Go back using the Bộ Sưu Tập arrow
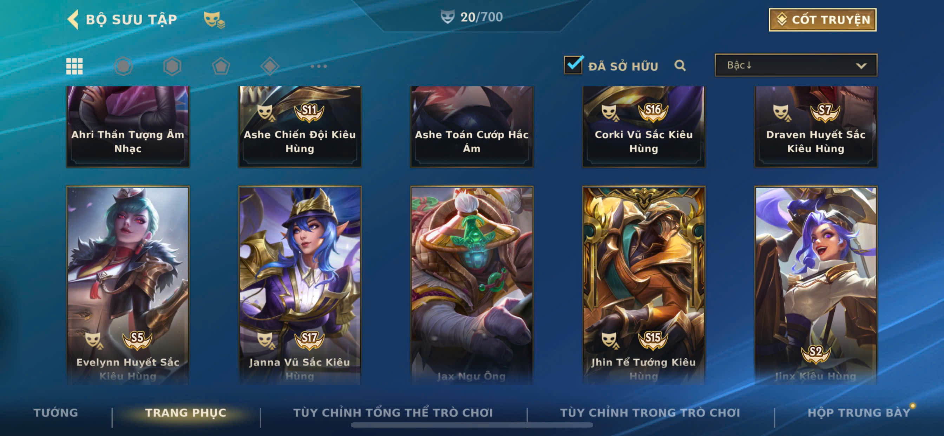The height and width of the screenshot is (436, 944). tap(73, 19)
